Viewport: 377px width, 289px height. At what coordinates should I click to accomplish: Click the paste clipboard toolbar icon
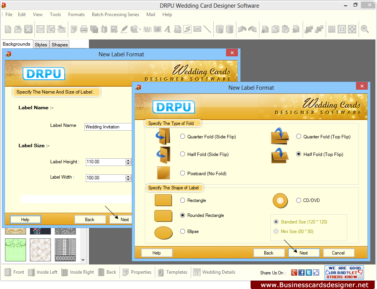285,30
